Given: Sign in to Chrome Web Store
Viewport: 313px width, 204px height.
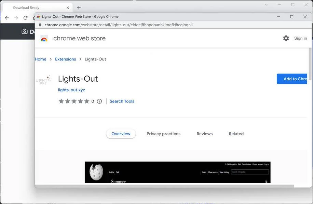Looking at the screenshot, I should point(300,38).
